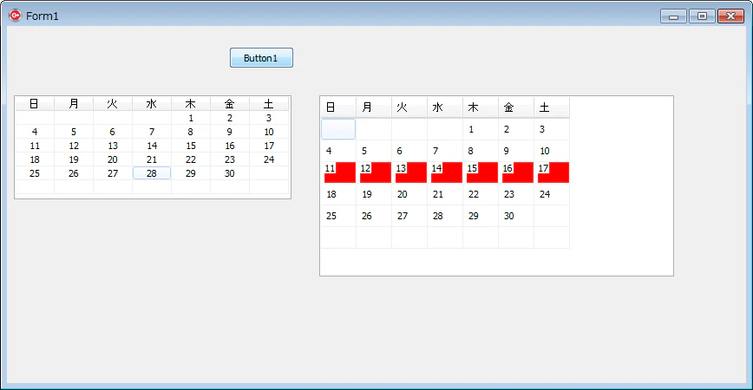753x390 pixels.
Task: Click the 金 header in the smaller calendar
Action: click(x=230, y=104)
